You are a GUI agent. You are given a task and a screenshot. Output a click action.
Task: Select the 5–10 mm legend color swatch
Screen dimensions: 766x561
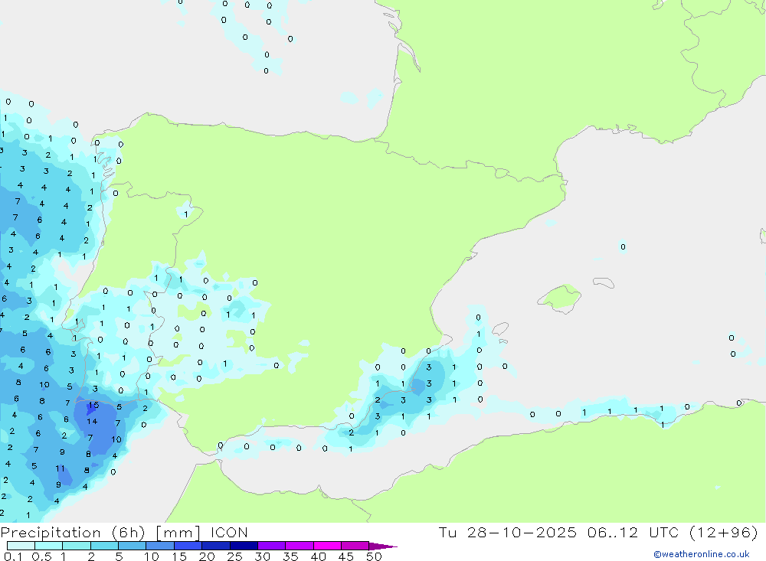[133, 546]
